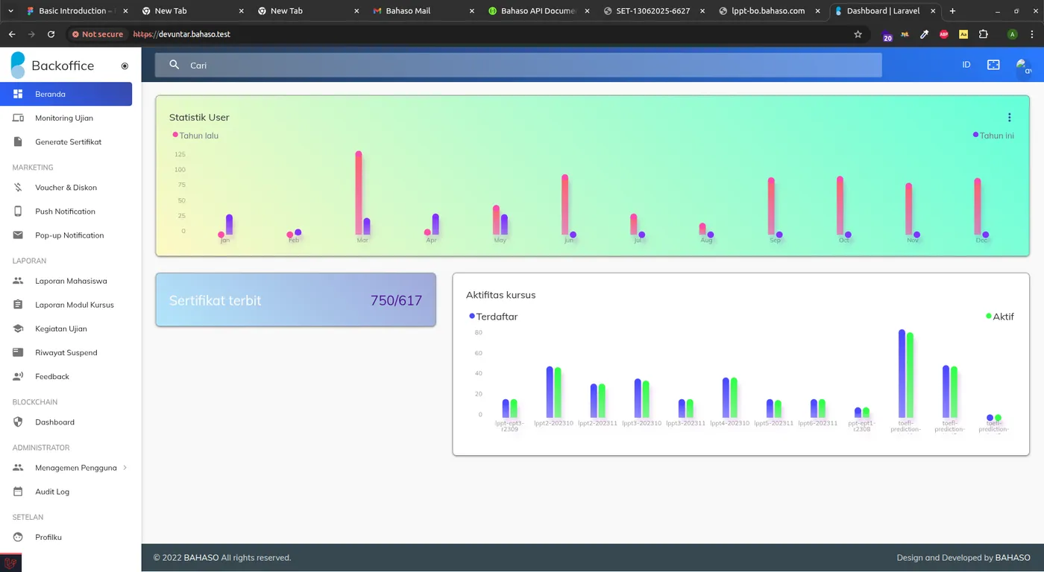1044x572 pixels.
Task: Click the Voucher & Diskon icon
Action: point(18,188)
